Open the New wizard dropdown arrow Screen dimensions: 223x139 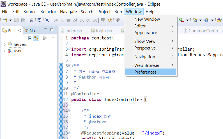(10, 20)
